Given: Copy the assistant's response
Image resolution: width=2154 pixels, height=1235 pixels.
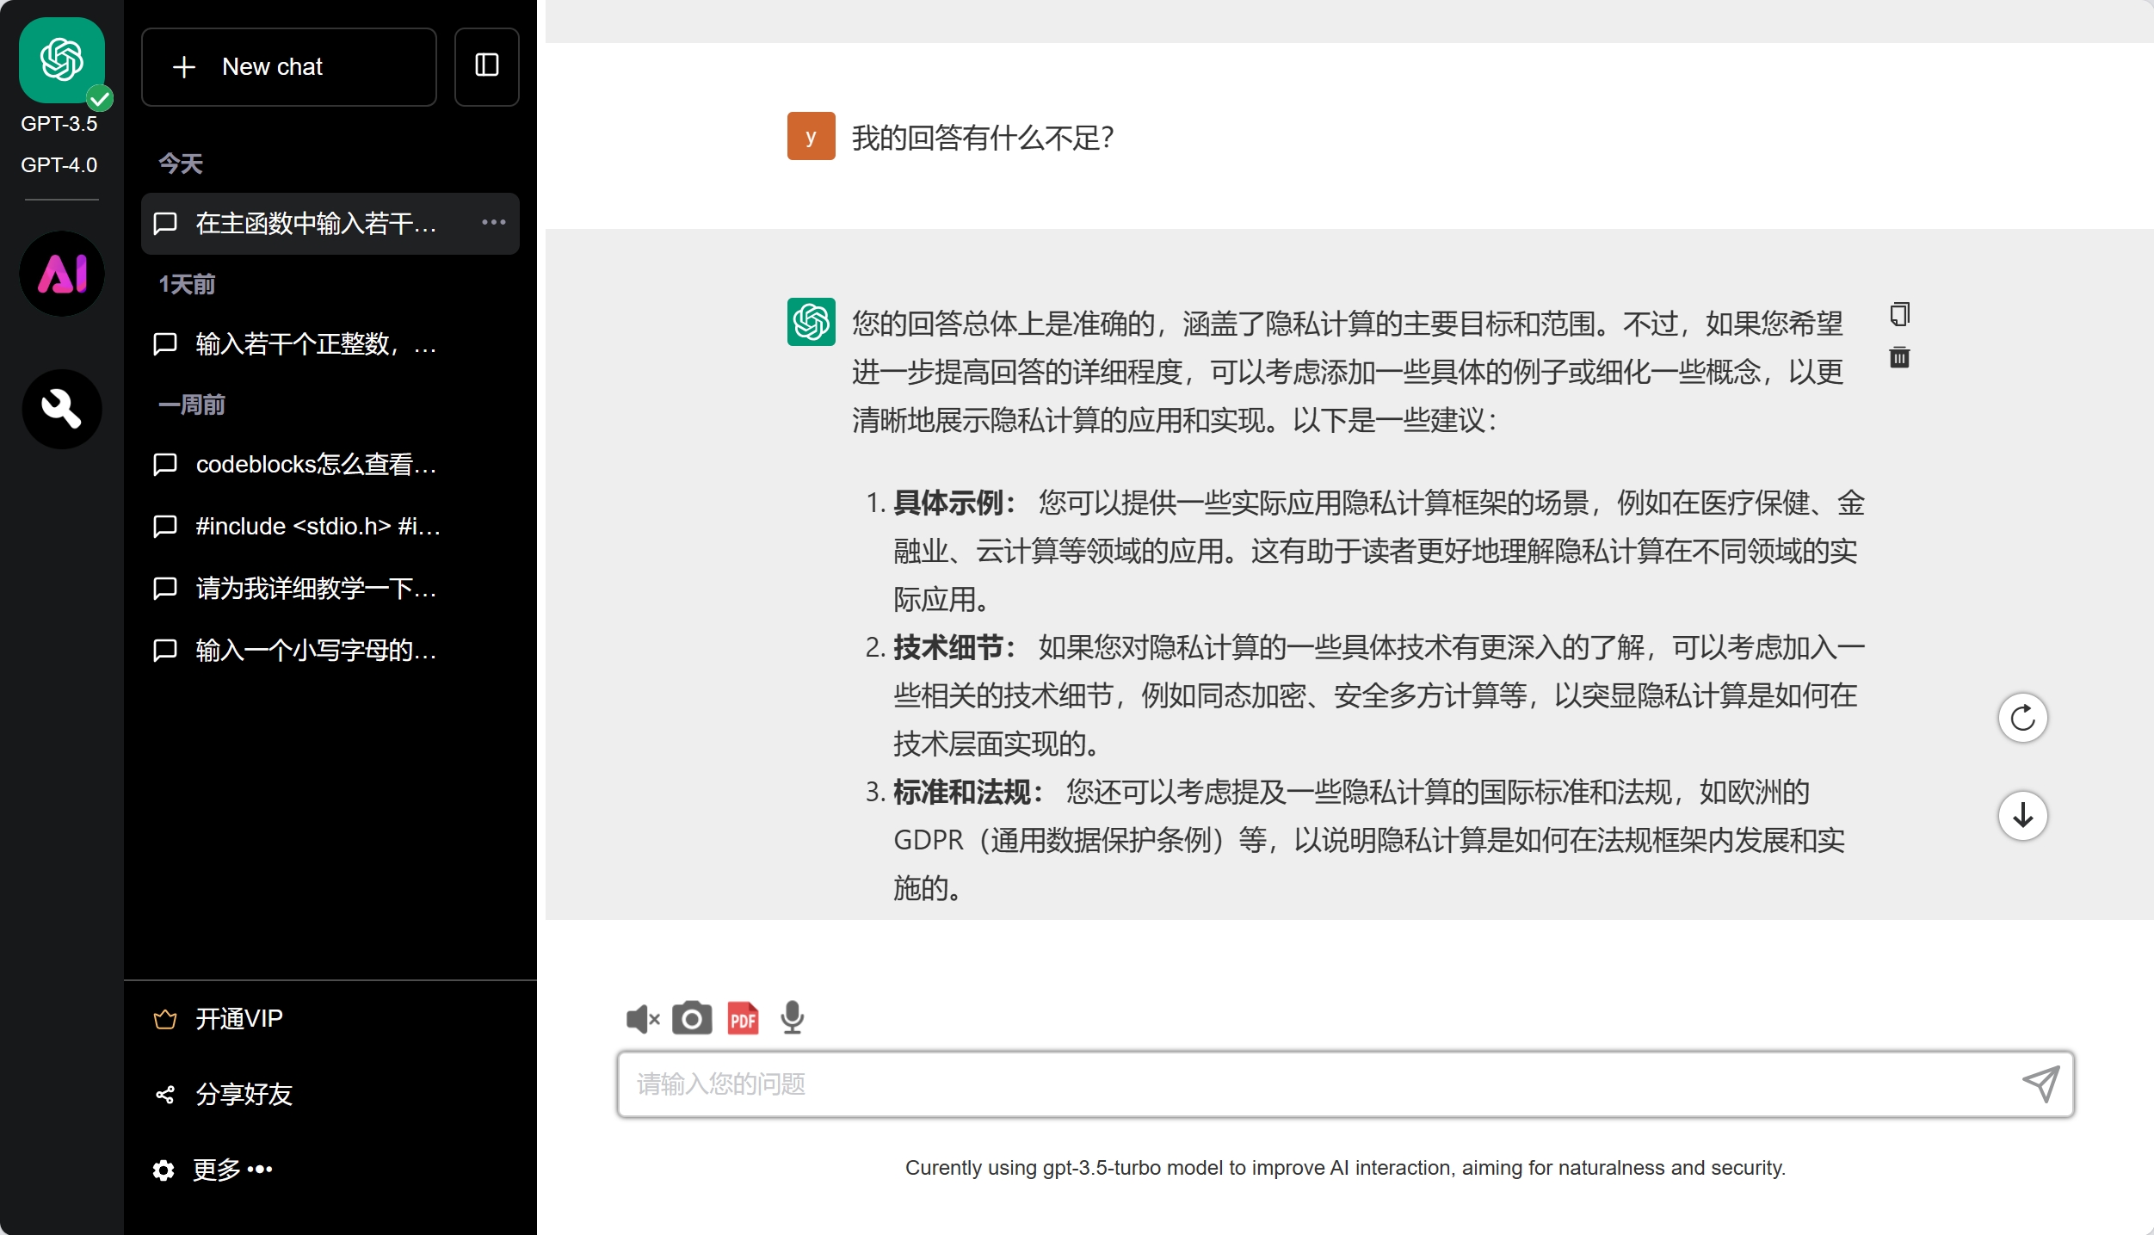Looking at the screenshot, I should (x=1899, y=314).
